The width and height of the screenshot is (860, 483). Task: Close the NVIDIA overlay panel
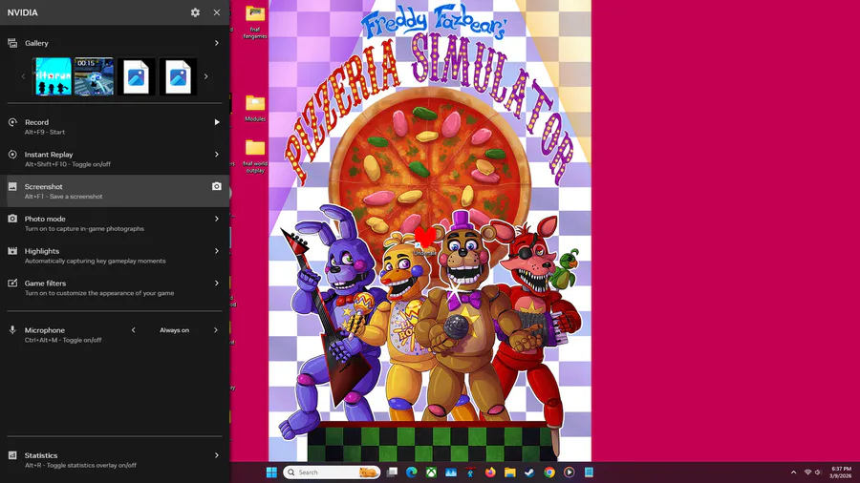[217, 12]
